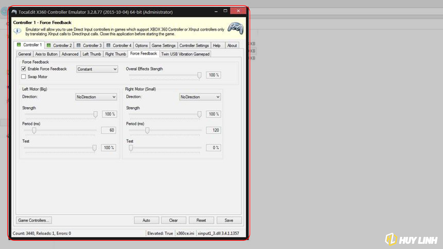This screenshot has width=443, height=249.
Task: Expand Right Motor Direction dropdown
Action: 200,97
